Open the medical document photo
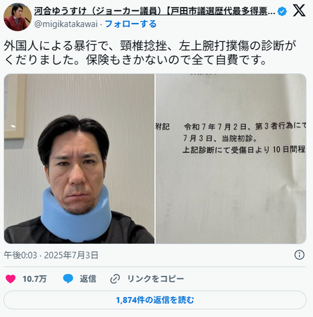Viewport: 313px width, 317px height. pos(231,159)
